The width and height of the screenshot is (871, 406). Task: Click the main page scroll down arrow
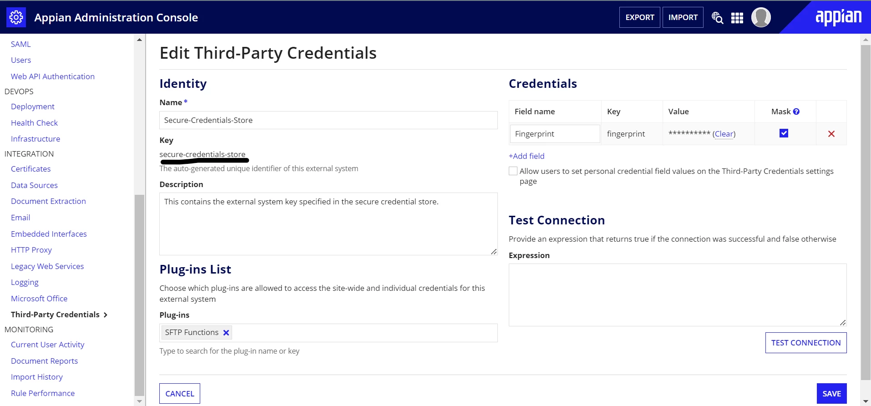click(865, 401)
